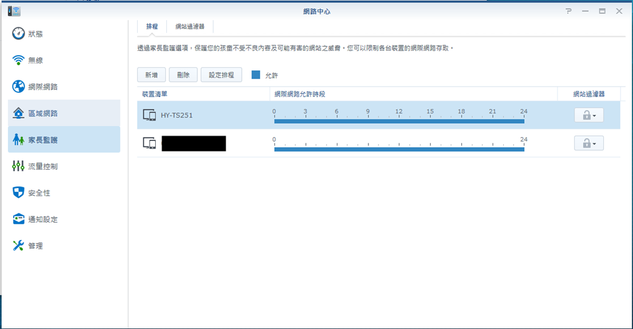Click the family icon for 家長監護
The height and width of the screenshot is (329, 633).
(18, 139)
